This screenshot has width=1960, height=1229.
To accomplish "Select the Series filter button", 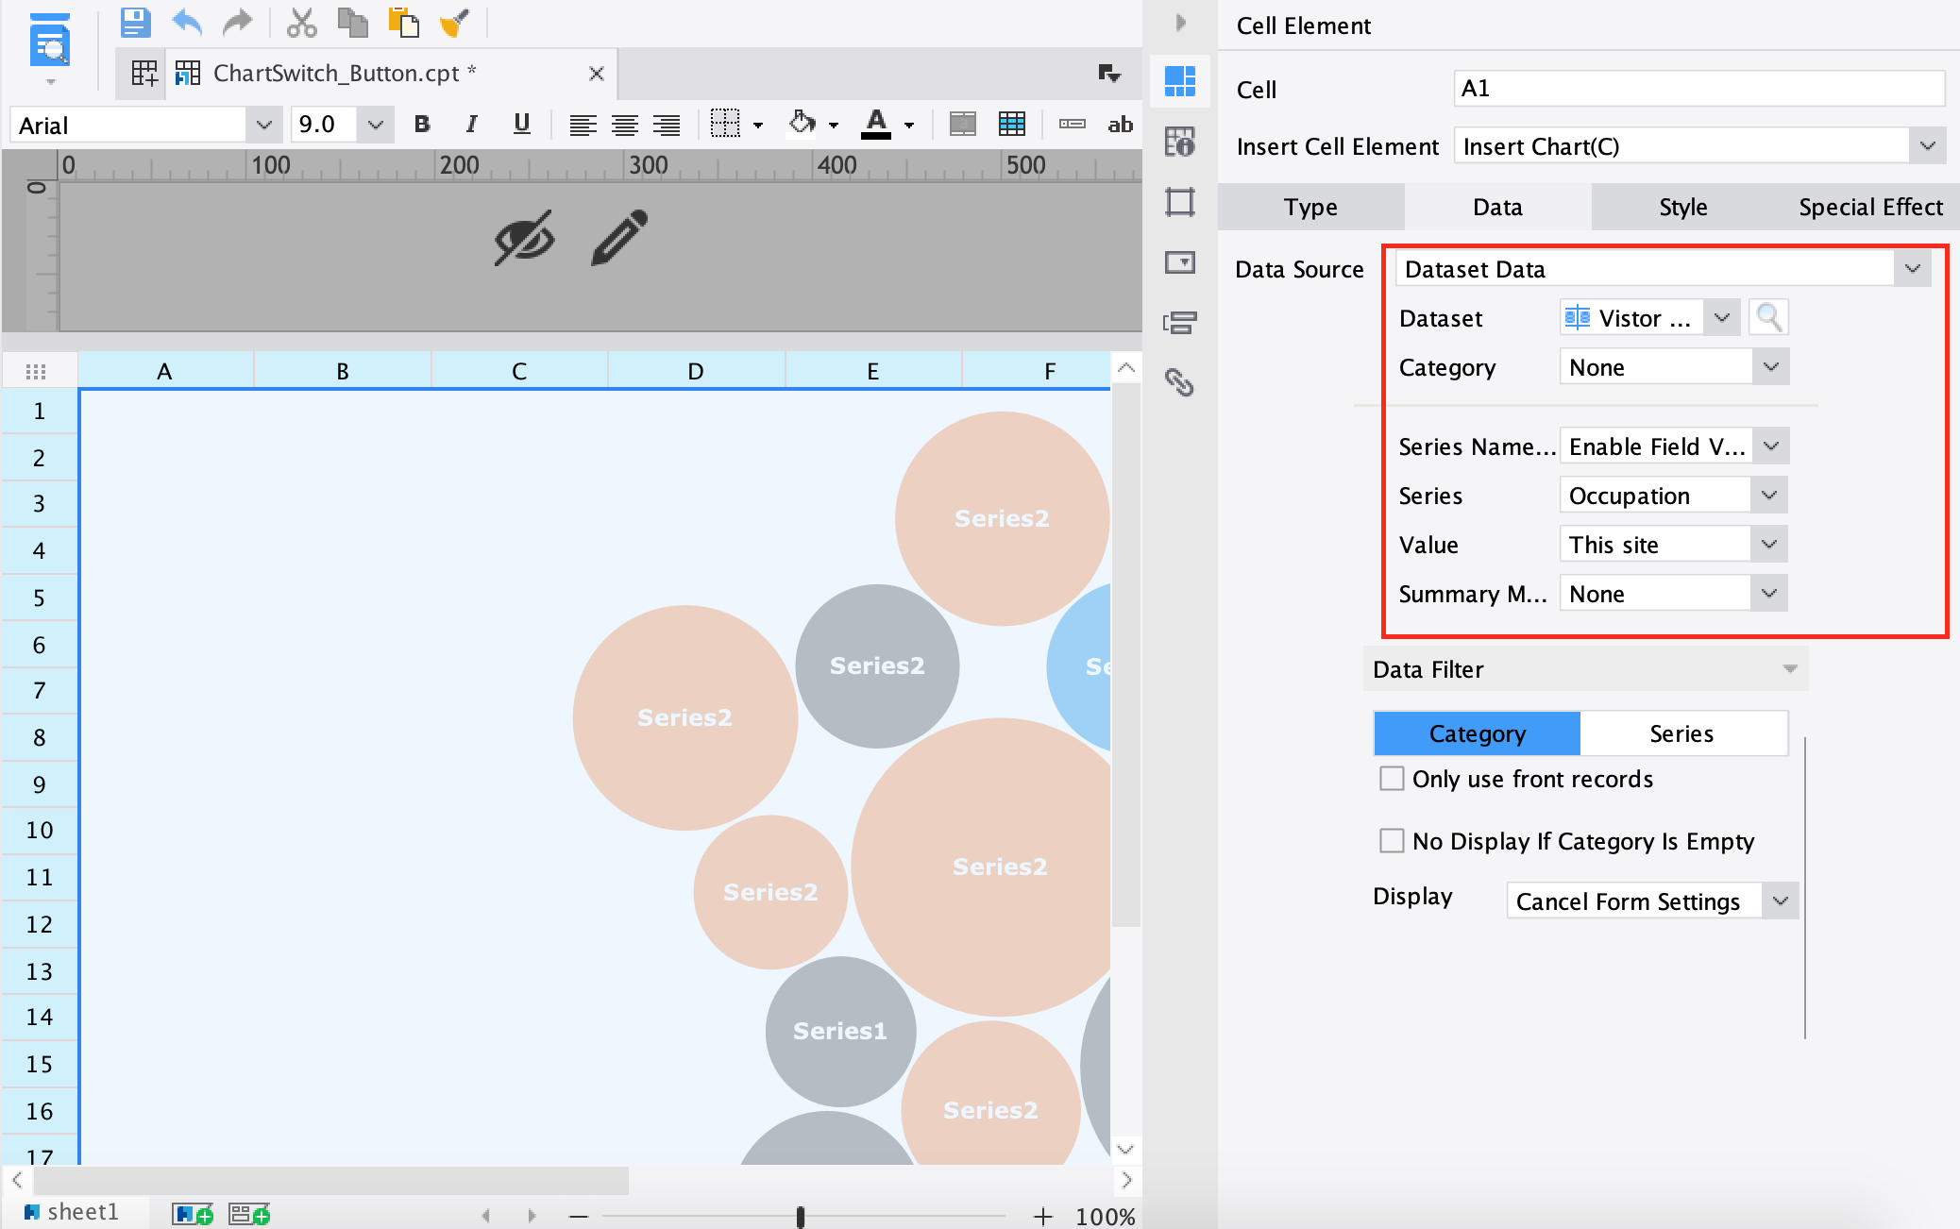I will [x=1681, y=733].
